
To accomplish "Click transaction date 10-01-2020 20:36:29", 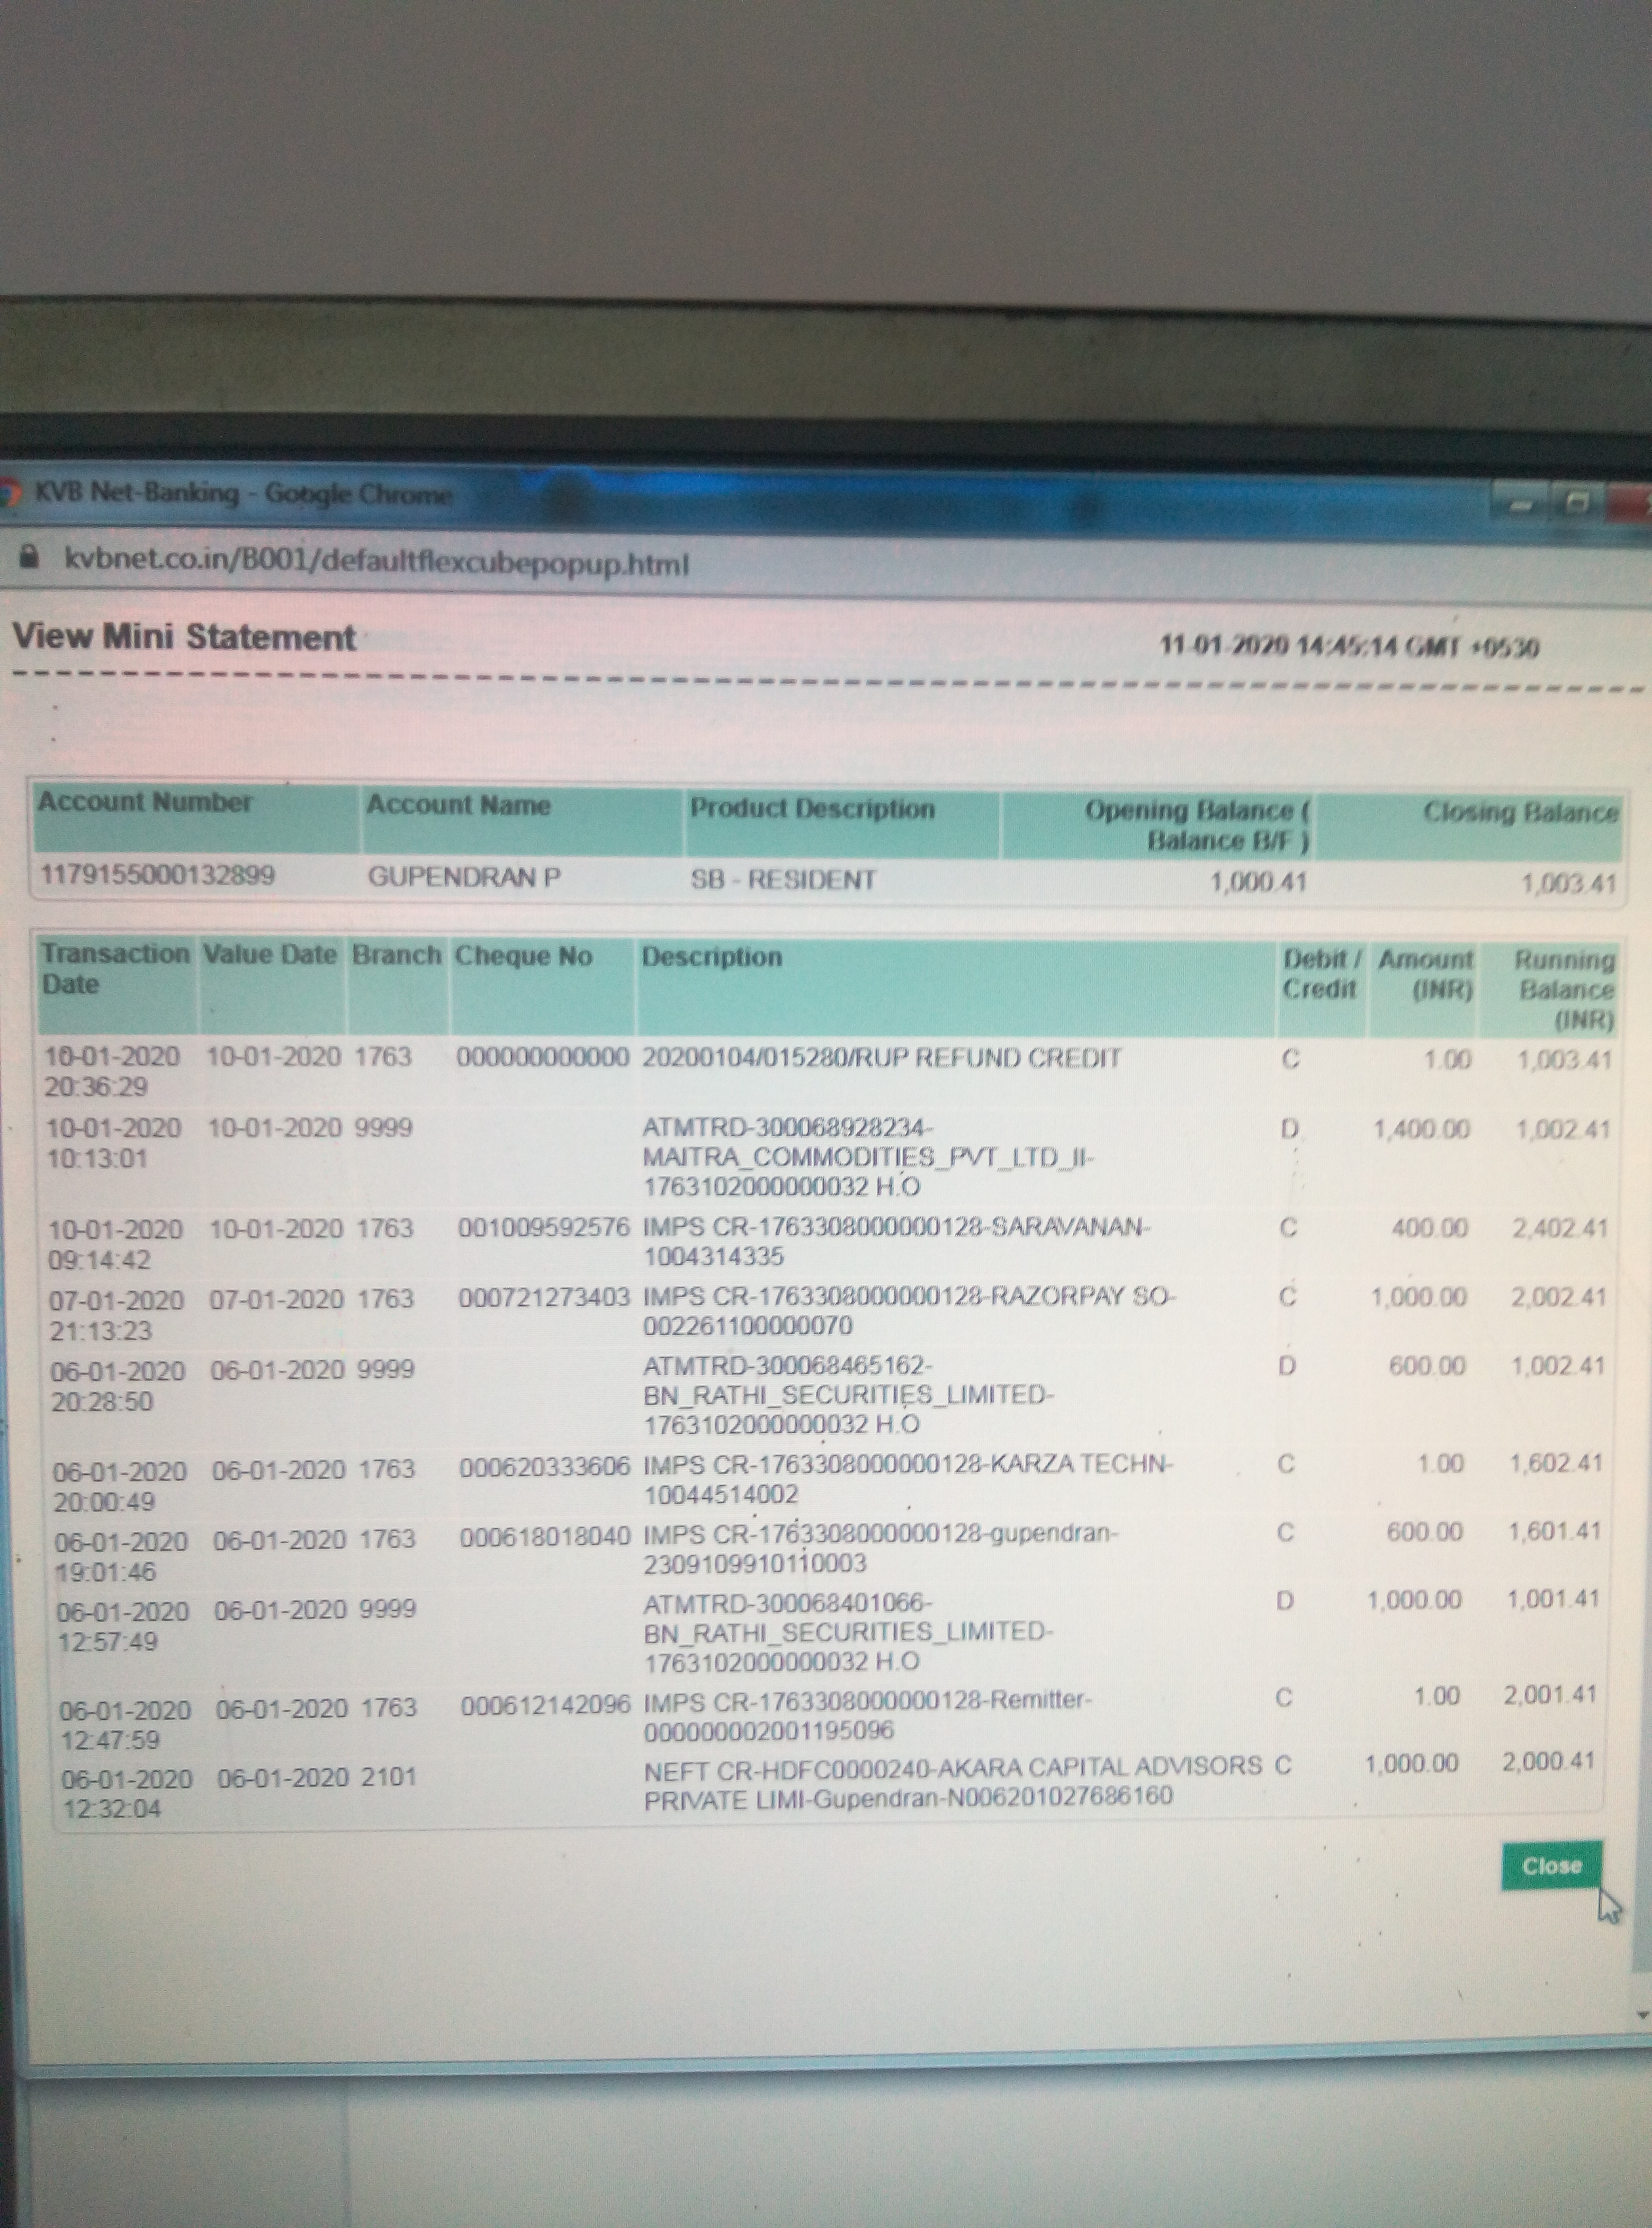I will 112,1071.
